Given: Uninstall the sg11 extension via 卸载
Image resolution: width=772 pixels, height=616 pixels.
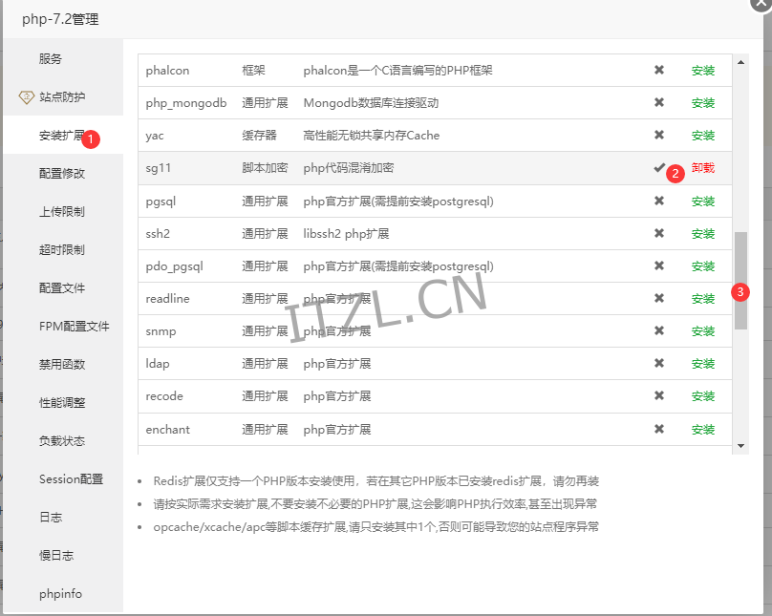Looking at the screenshot, I should pos(702,167).
